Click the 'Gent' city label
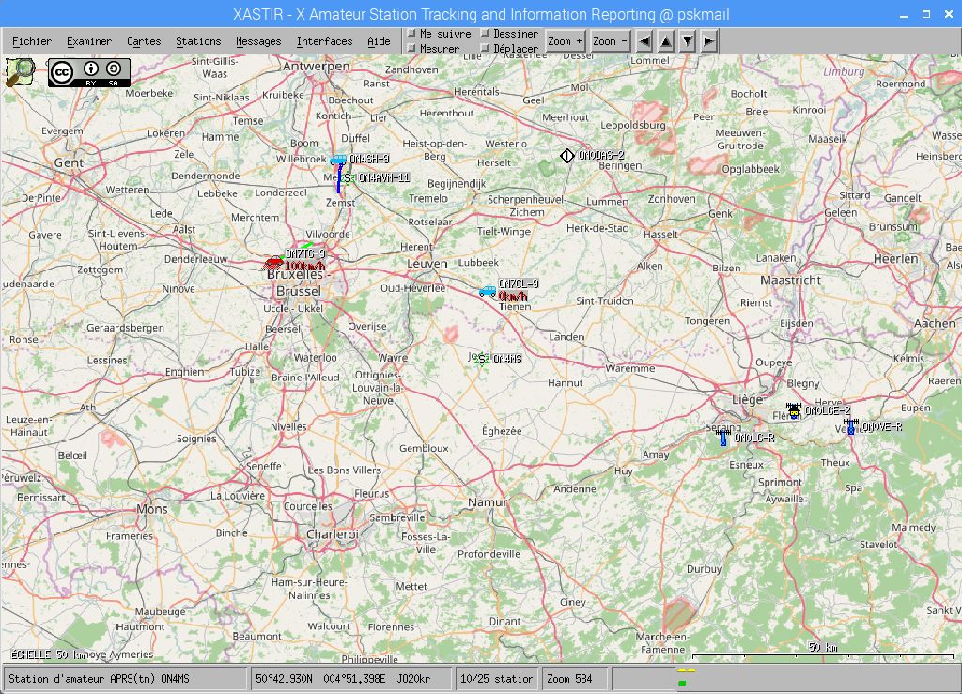This screenshot has height=694, width=962. coord(69,162)
